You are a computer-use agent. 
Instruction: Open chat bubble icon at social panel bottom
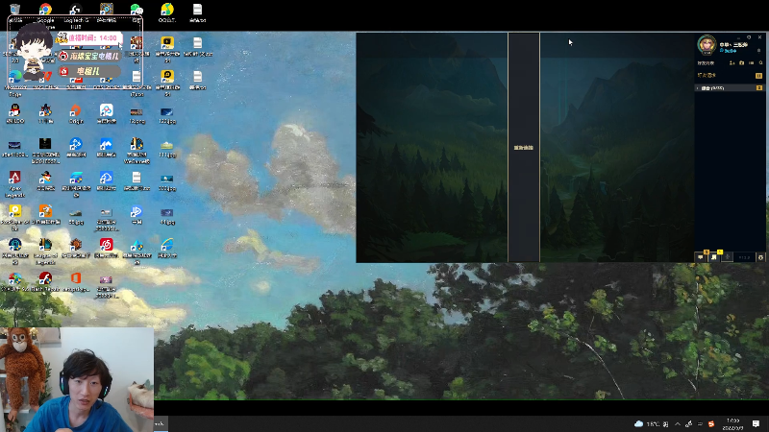click(701, 257)
